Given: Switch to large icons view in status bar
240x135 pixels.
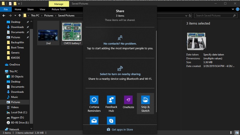Looking at the screenshot, I should click(x=237, y=133).
